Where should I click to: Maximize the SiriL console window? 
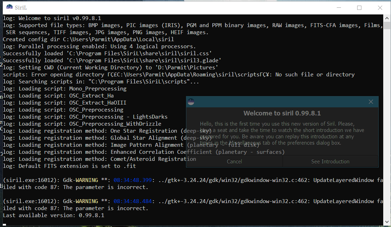(359, 7)
